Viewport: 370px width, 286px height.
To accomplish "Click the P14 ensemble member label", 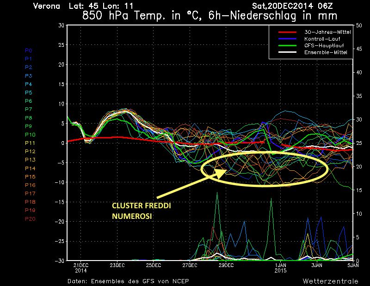I will [30, 168].
